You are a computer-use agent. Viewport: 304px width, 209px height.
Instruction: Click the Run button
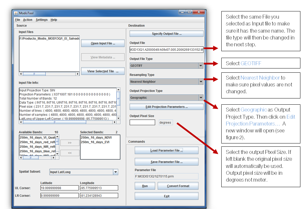(145, 186)
